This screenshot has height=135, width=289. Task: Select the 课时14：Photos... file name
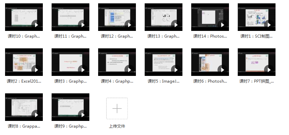(x=210, y=36)
